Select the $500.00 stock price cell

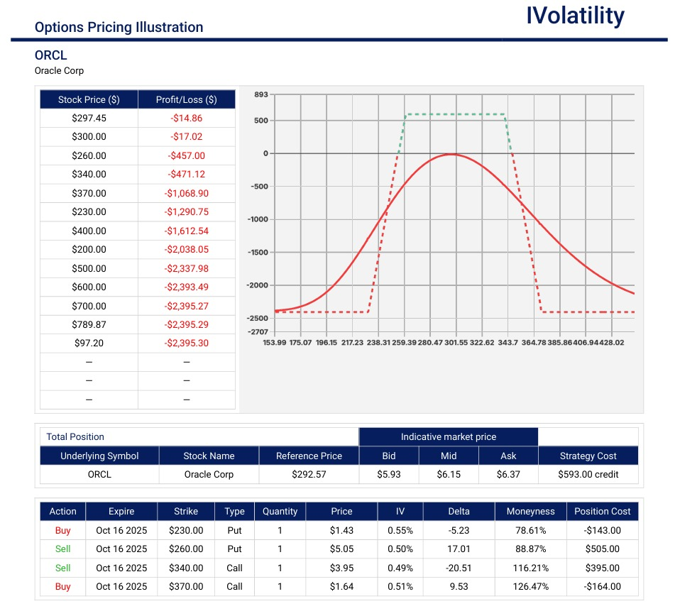pyautogui.click(x=89, y=269)
